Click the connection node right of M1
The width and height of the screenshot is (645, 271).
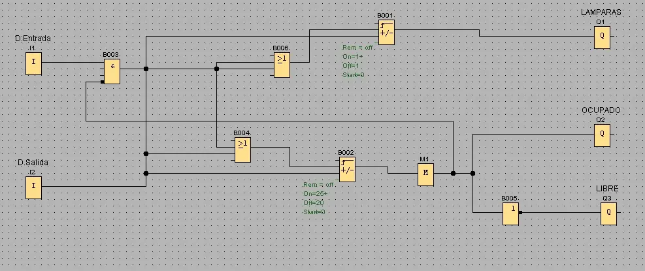pyautogui.click(x=453, y=174)
